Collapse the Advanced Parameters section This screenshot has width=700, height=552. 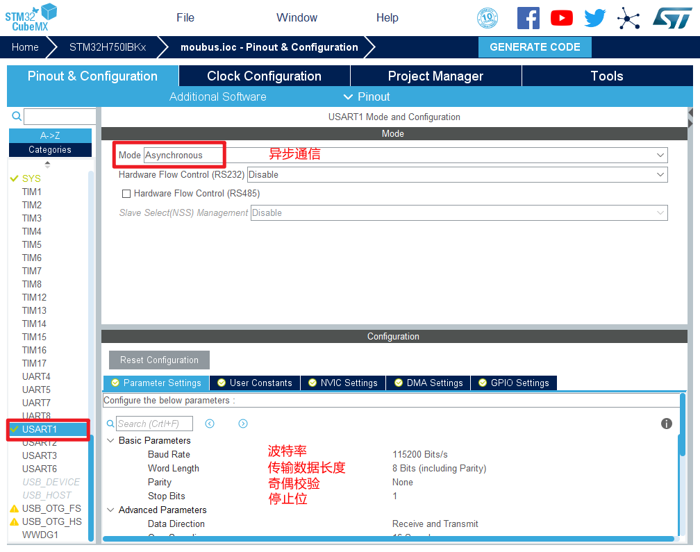110,510
